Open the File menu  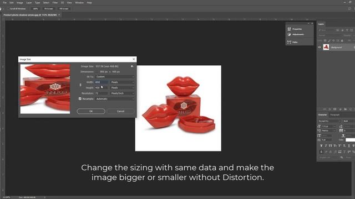(4, 3)
